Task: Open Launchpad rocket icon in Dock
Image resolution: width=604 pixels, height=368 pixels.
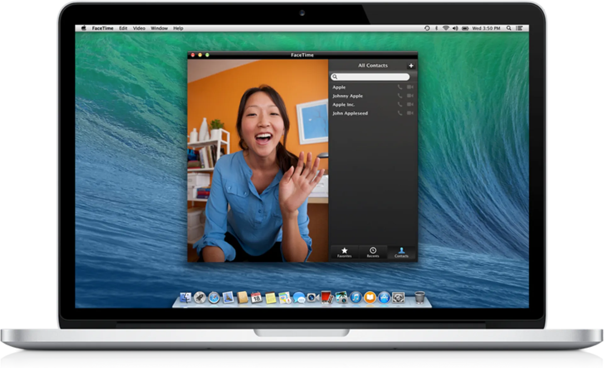Action: (x=199, y=298)
